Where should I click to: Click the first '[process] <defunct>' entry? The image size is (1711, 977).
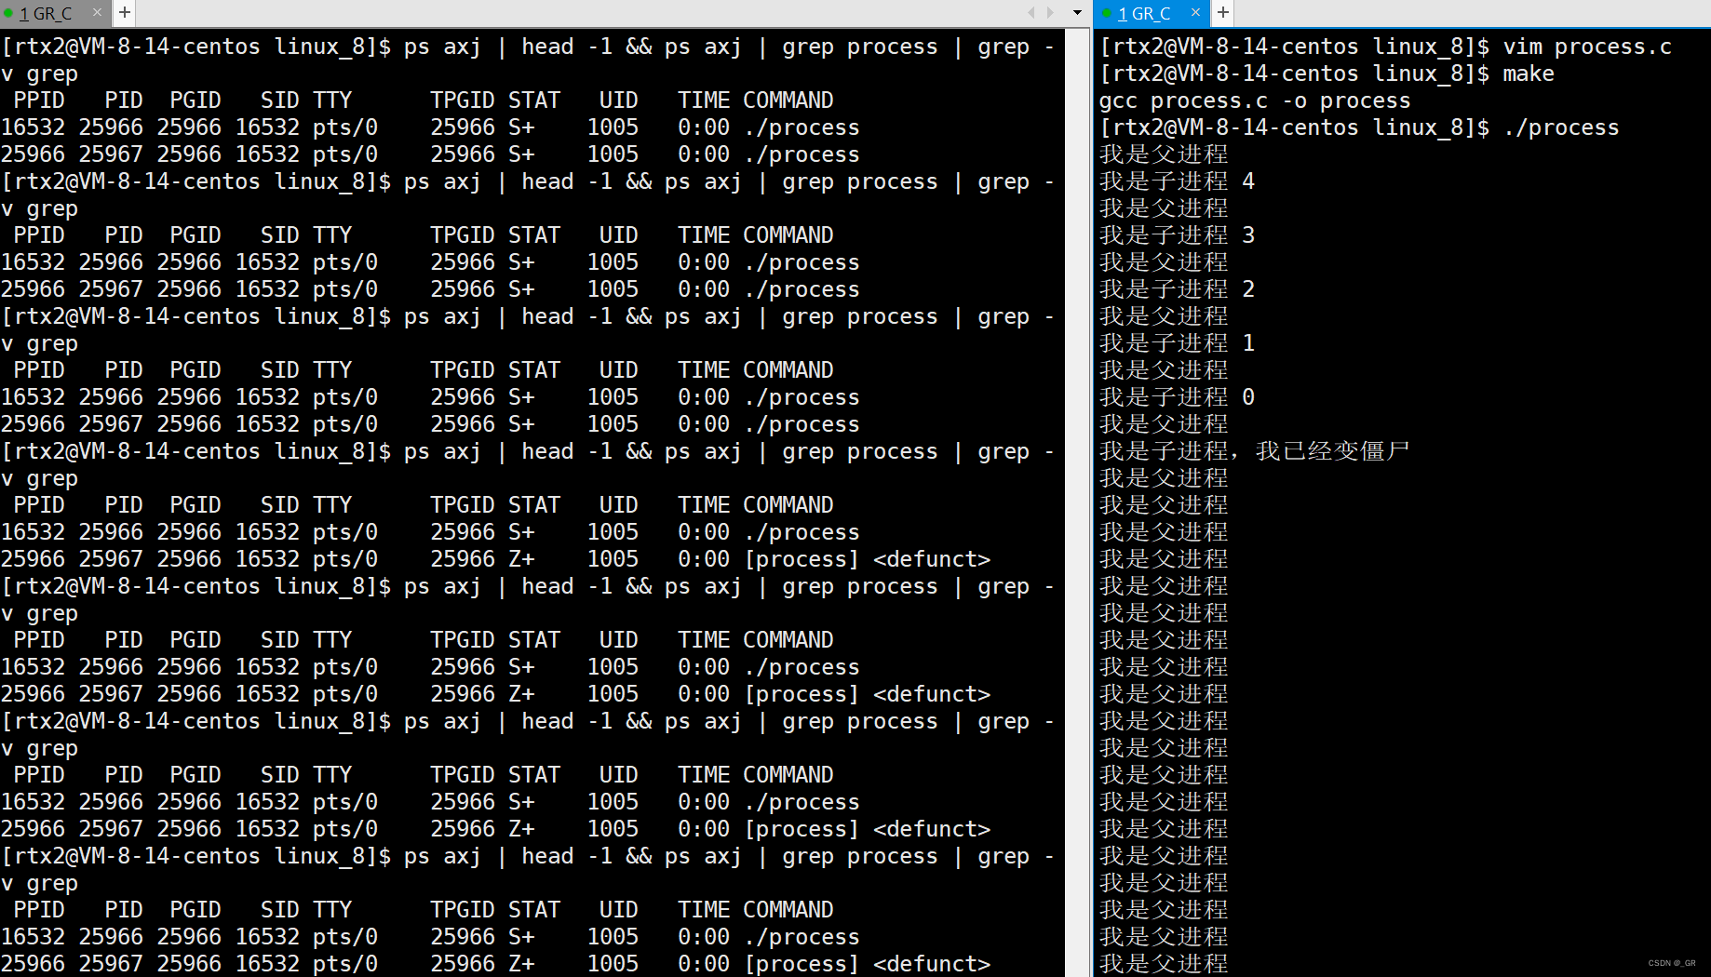pyautogui.click(x=868, y=559)
